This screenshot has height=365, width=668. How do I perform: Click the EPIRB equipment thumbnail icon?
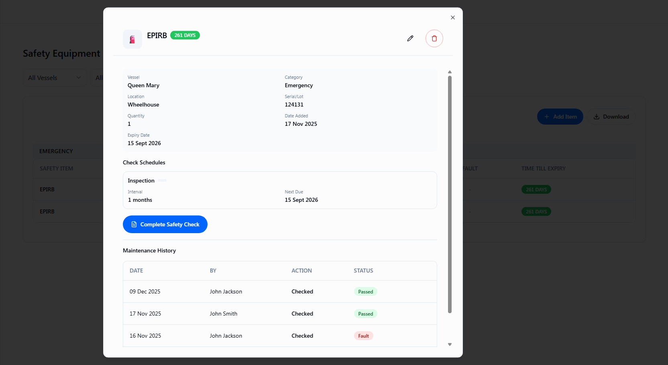pyautogui.click(x=132, y=39)
